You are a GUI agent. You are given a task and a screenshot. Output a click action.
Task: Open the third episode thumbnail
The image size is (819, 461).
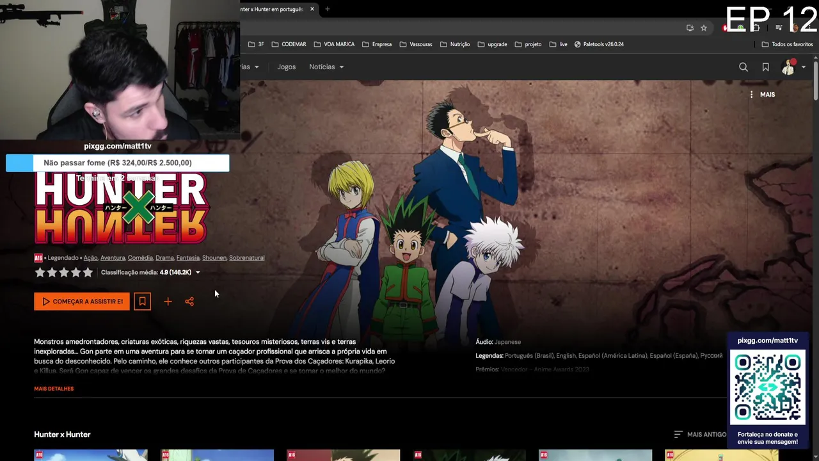click(x=343, y=455)
